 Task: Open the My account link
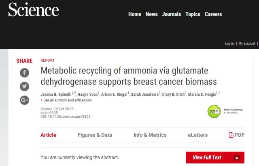(x=247, y=43)
